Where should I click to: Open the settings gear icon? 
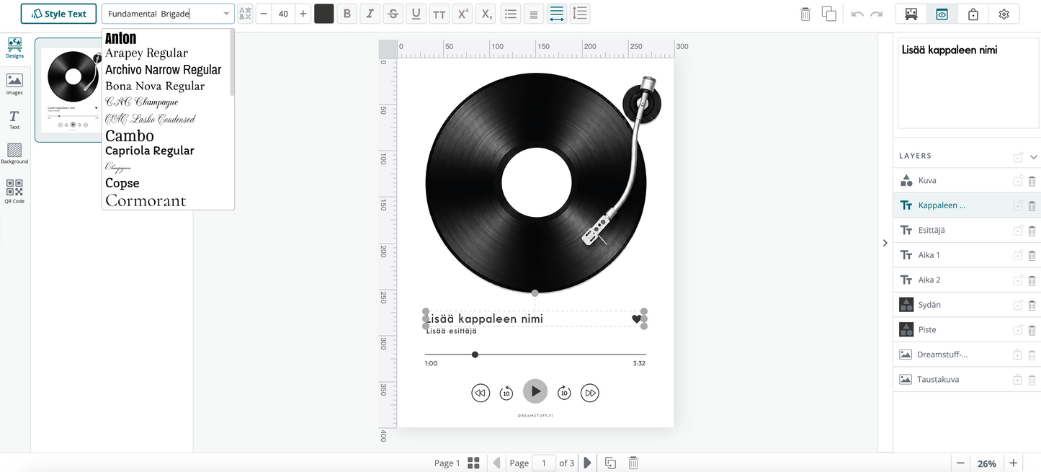[1004, 14]
